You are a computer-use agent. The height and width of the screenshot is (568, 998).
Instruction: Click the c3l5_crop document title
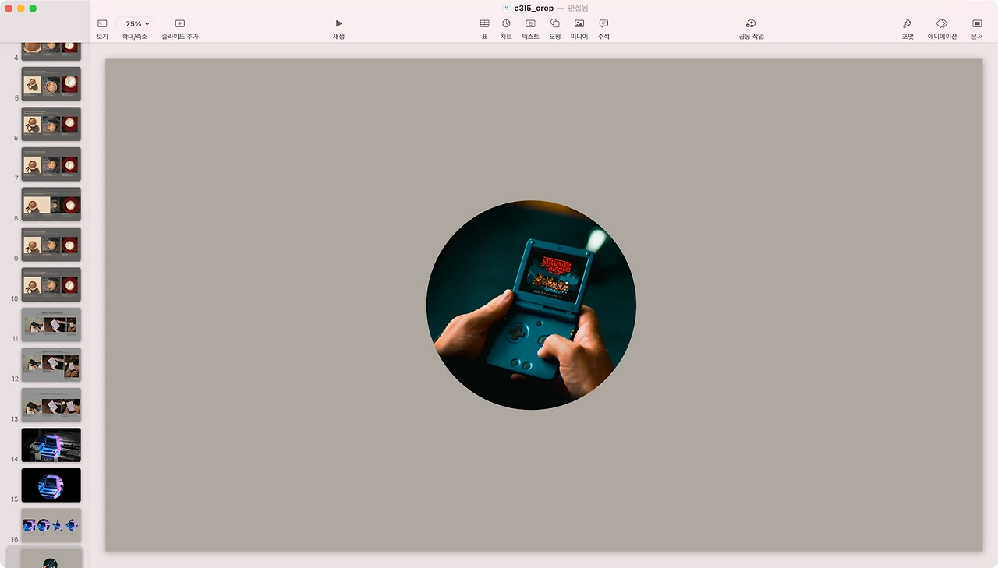(x=534, y=8)
